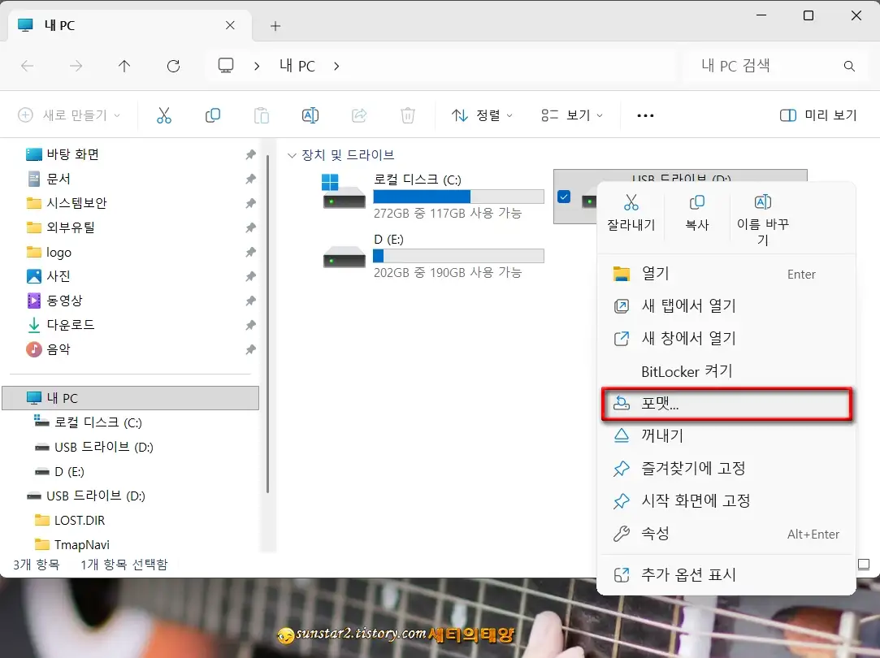Open the 보기 view options dropdown
This screenshot has height=658, width=880.
pyautogui.click(x=571, y=115)
